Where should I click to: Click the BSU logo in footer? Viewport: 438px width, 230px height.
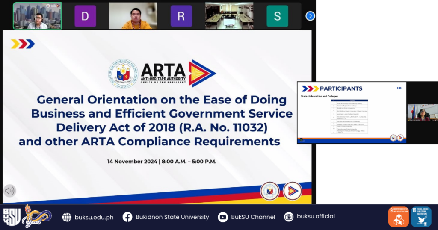[x=12, y=217]
